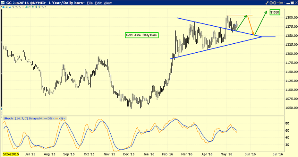This screenshot has width=298, height=157.
Task: Open the D% line options dropdown
Action: 54,118
